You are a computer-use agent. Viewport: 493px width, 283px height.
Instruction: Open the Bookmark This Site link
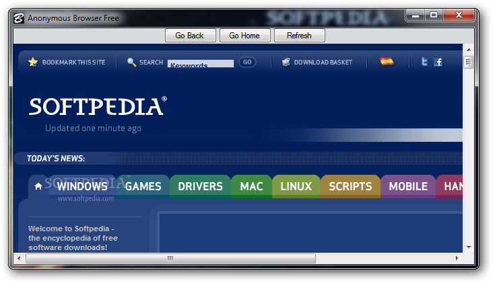pos(74,63)
